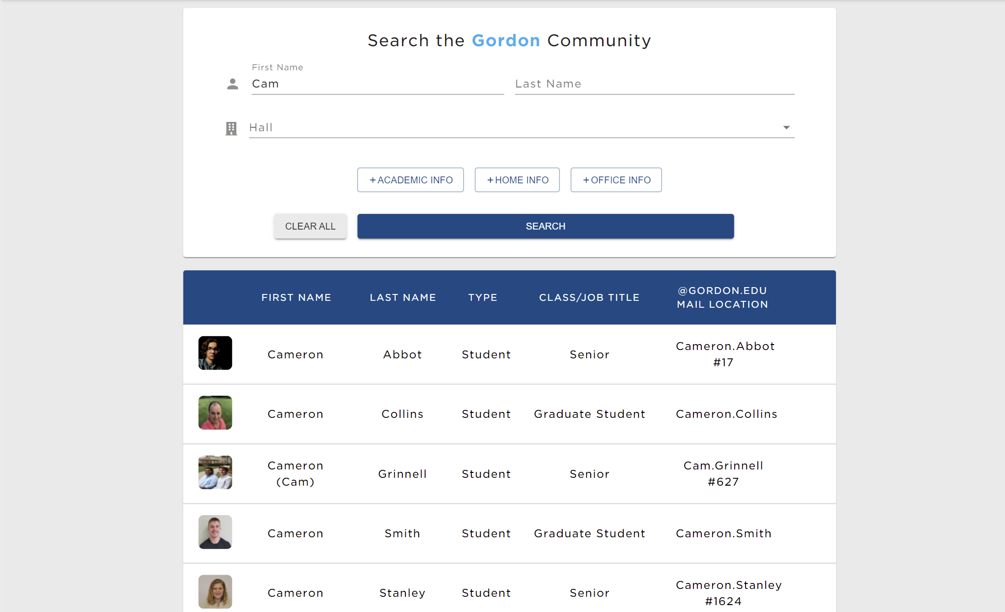Viewport: 1005px width, 612px height.
Task: Click Cameron Stanley's profile photo
Action: point(215,591)
